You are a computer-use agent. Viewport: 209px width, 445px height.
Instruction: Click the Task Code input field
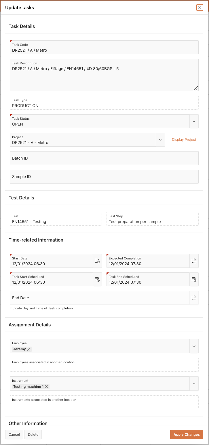(x=104, y=47)
